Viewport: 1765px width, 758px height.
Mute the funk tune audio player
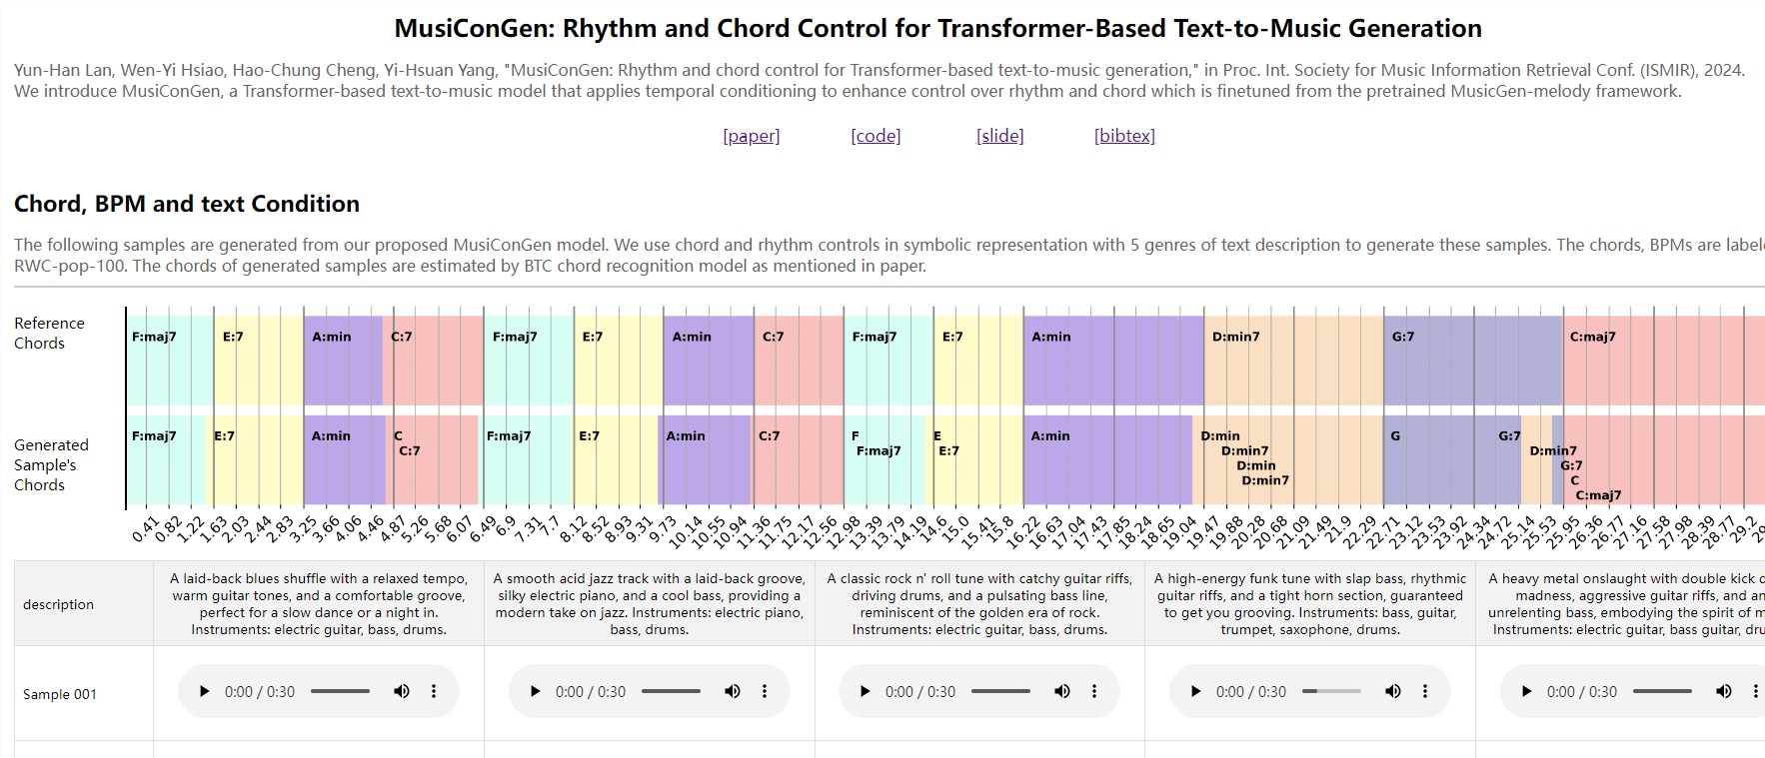1393,691
